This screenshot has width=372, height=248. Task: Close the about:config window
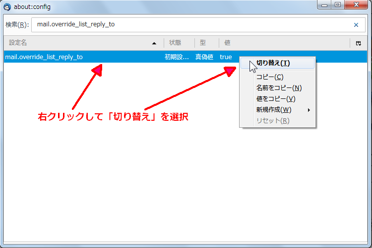click(x=355, y=6)
